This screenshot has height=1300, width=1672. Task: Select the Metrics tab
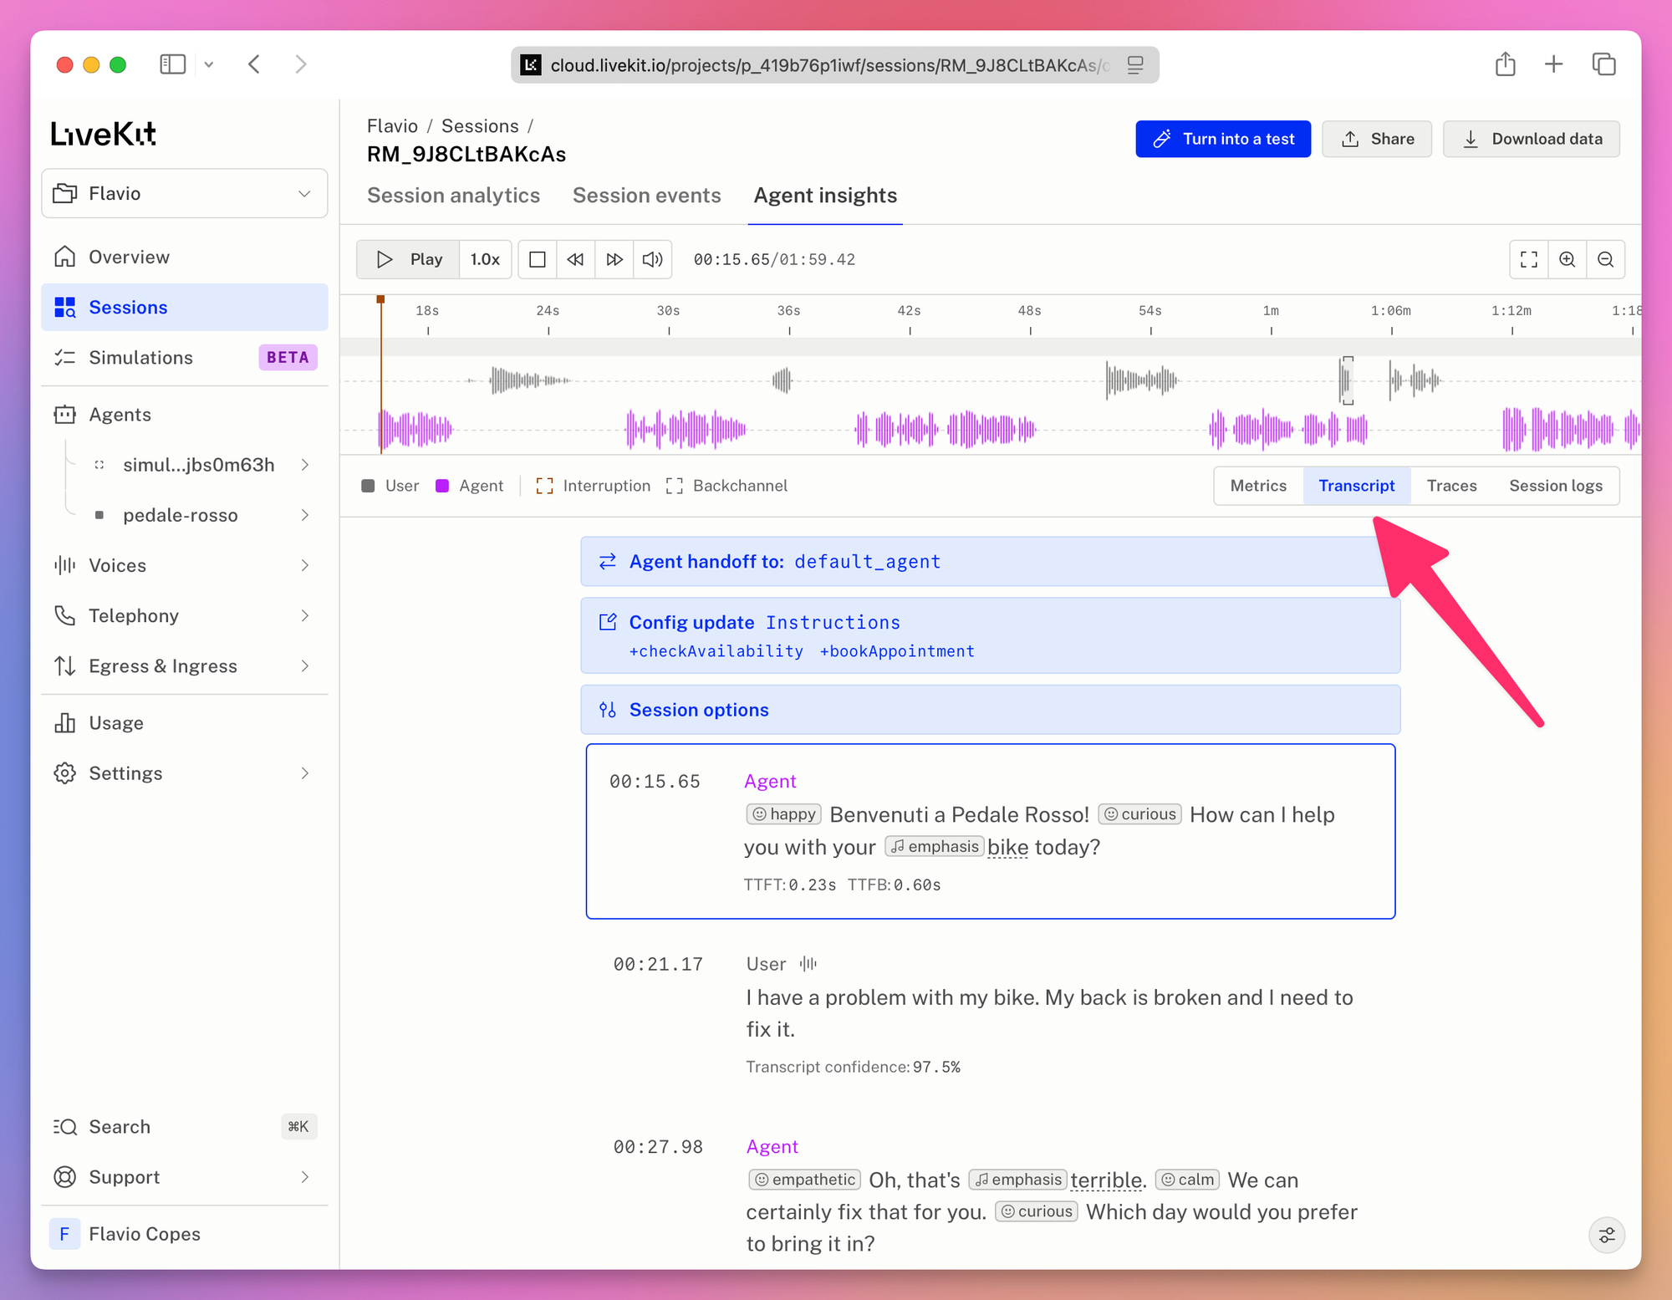pos(1258,486)
